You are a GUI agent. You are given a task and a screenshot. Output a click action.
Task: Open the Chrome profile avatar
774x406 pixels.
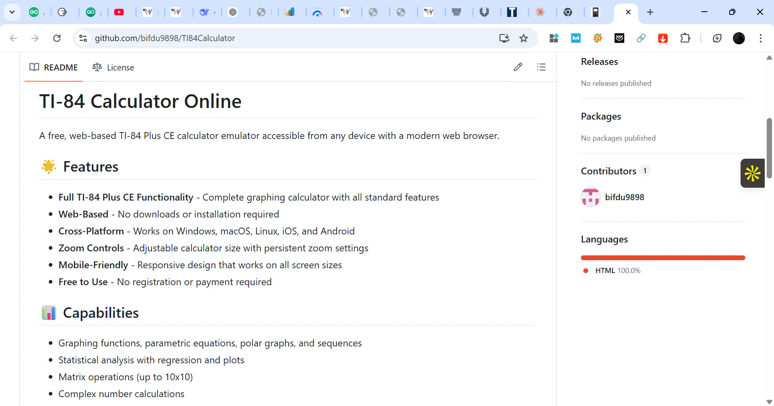[x=739, y=38]
